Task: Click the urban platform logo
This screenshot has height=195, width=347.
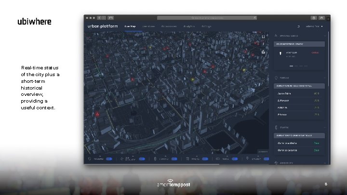Action: (103, 26)
